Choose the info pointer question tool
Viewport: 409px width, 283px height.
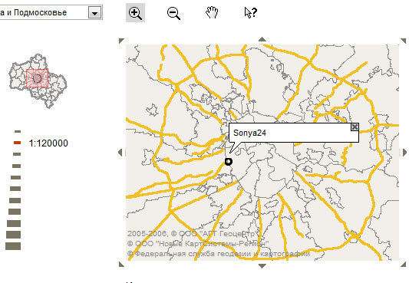250,12
